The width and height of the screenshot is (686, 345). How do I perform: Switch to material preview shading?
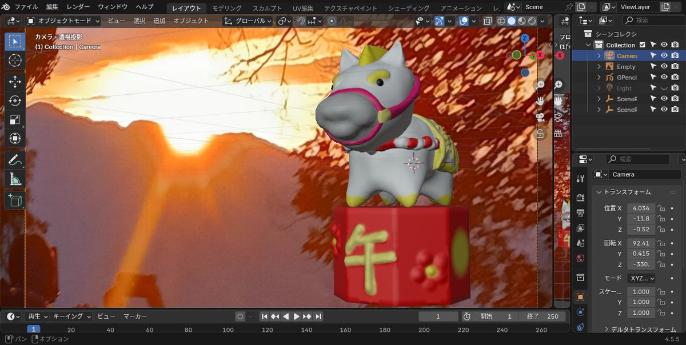[521, 21]
